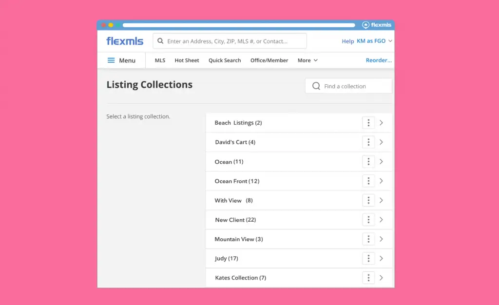Select the Hot Sheet menu item
Viewport: 499px width, 305px height.
(x=187, y=60)
